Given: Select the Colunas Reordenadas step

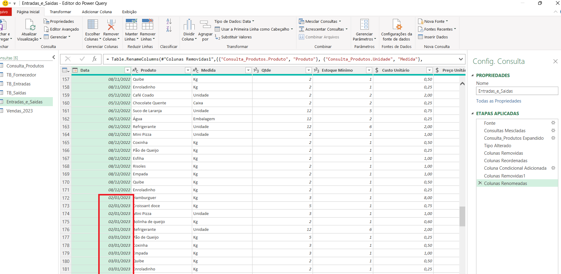Looking at the screenshot, I should click(505, 160).
